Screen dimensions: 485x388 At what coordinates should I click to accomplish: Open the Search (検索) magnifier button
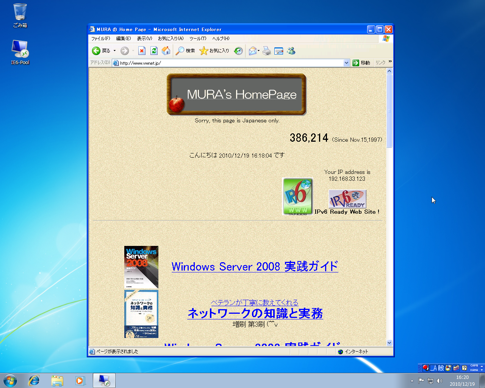[185, 51]
